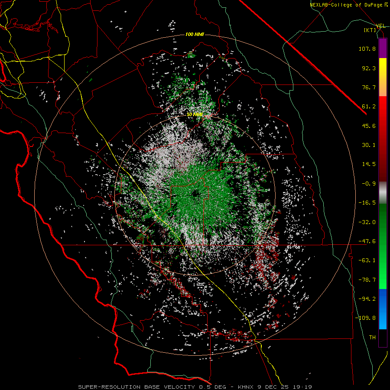Click the 30.1 velocity scale value
Screen dimensions: 390x390
click(x=369, y=145)
